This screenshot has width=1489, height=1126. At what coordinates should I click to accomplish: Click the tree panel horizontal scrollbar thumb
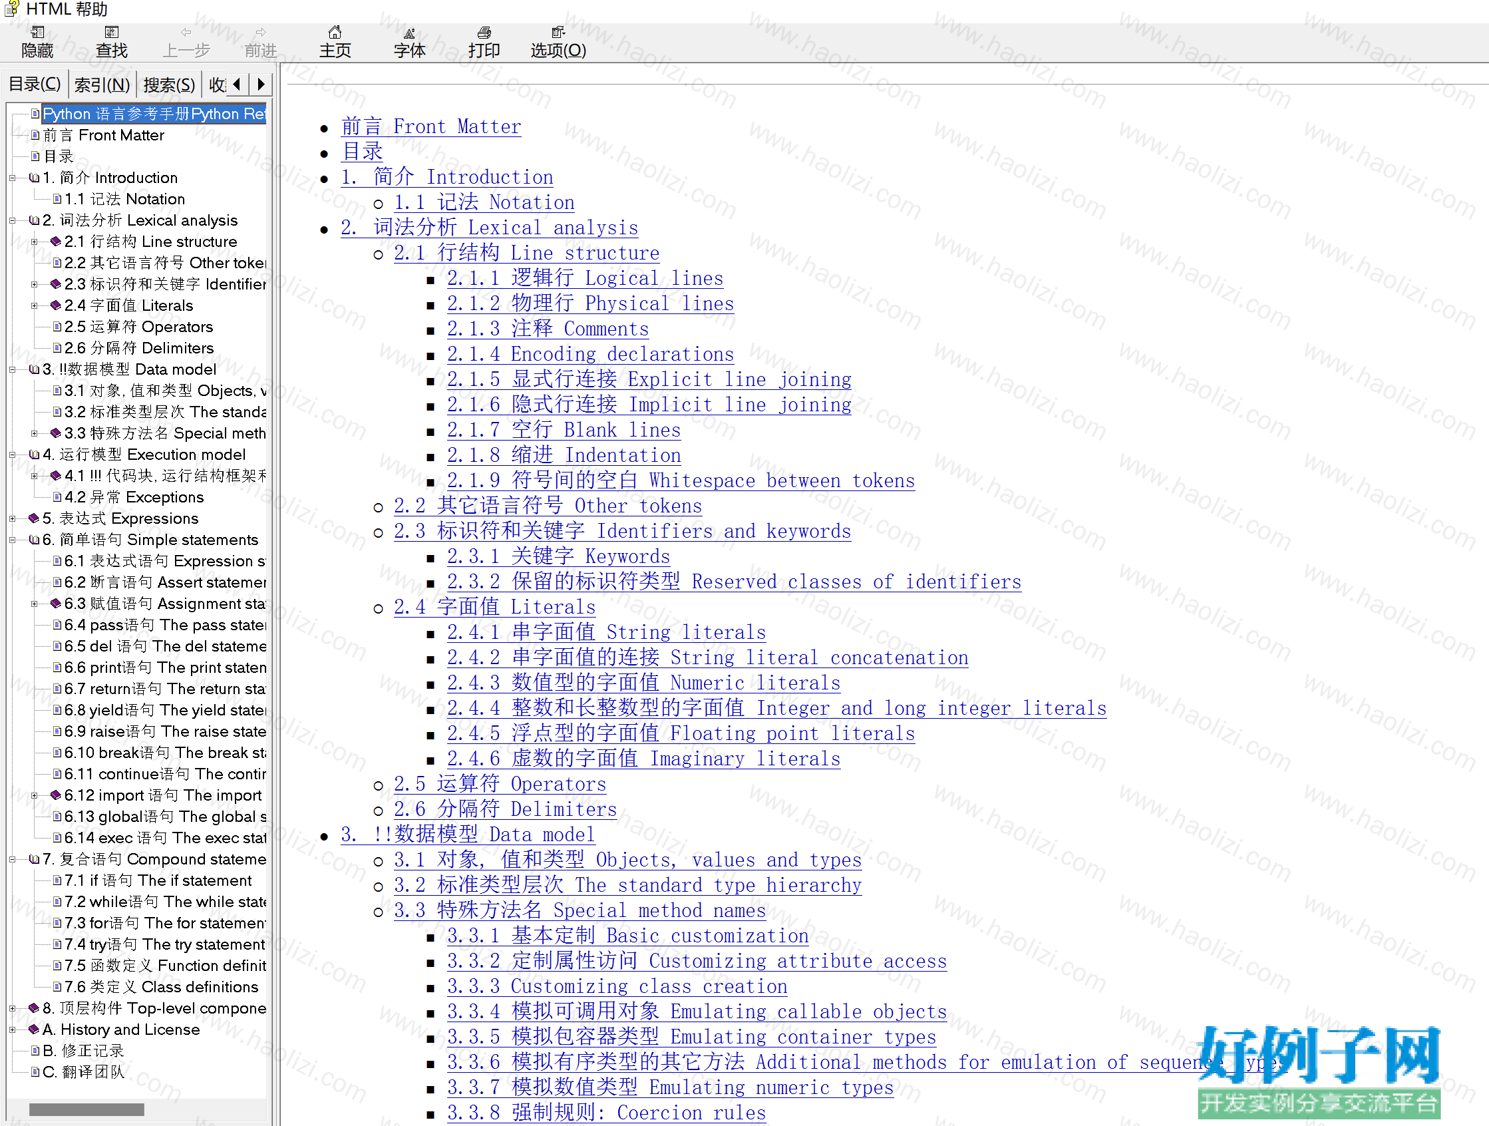point(86,1110)
